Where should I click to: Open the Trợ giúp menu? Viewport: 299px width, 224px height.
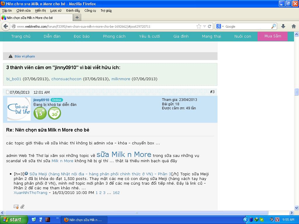pyautogui.click(x=106, y=10)
